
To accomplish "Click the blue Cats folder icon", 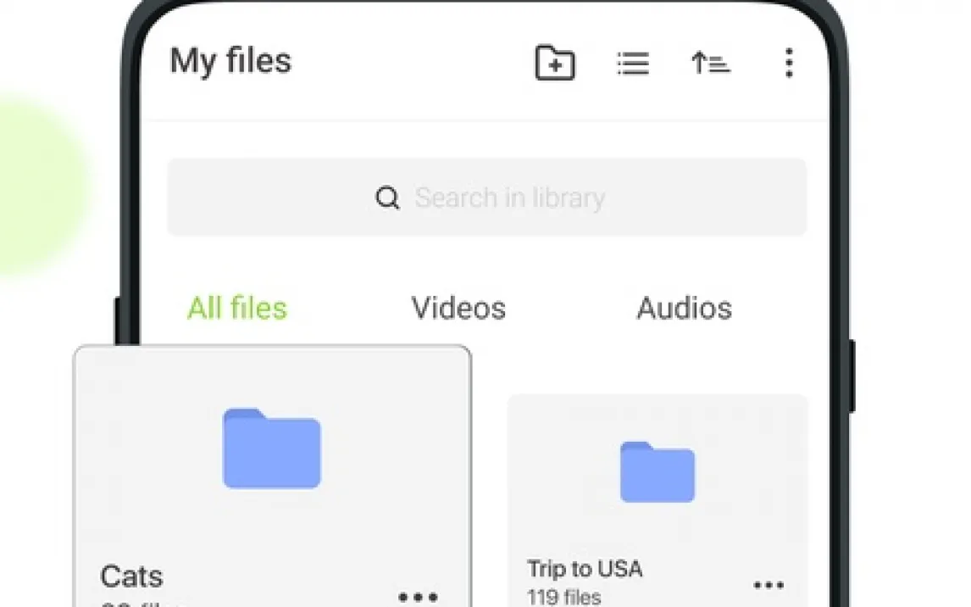I will pyautogui.click(x=272, y=448).
